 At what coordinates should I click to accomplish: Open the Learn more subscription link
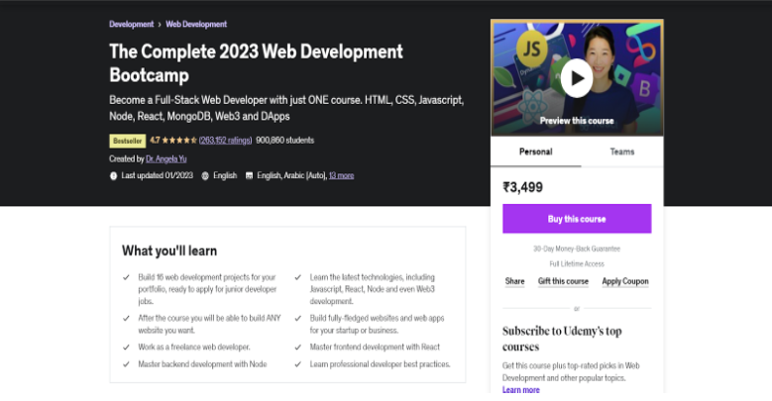pyautogui.click(x=521, y=390)
